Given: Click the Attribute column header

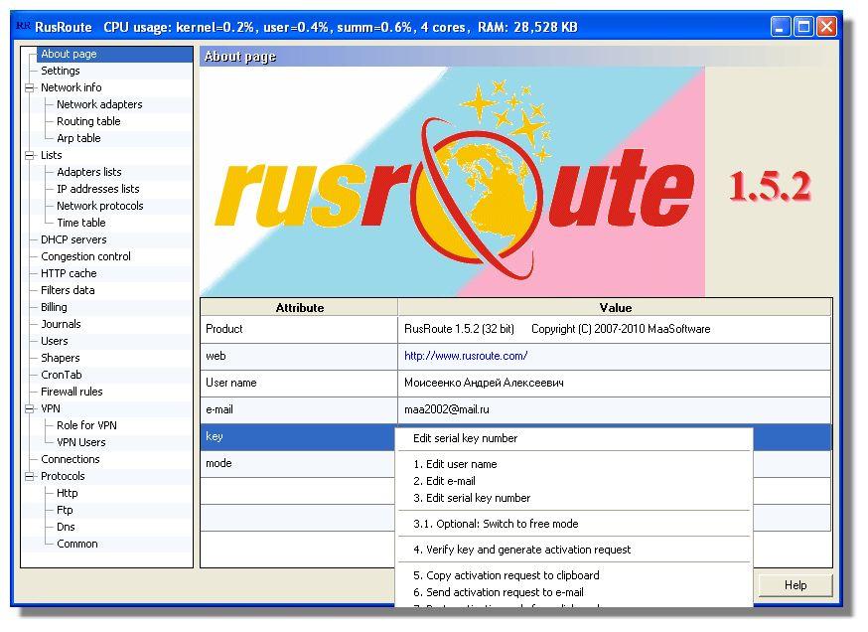Looking at the screenshot, I should pyautogui.click(x=300, y=307).
